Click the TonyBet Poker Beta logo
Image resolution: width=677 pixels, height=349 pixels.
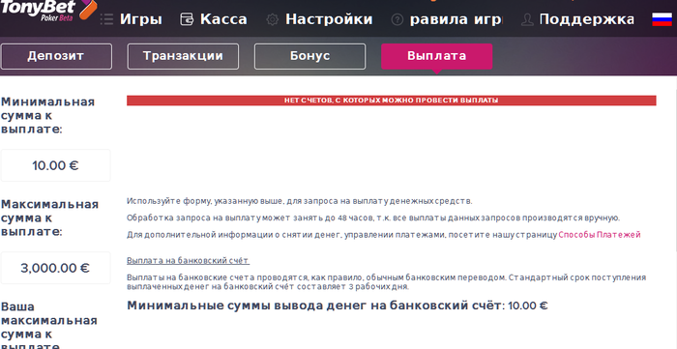point(48,11)
